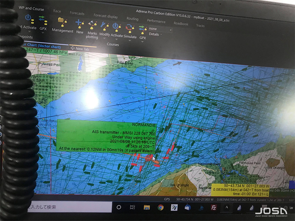Click the 'Pitts Deep' chart label
Image resolution: width=295 pixels, height=221 pixels.
tap(125, 63)
